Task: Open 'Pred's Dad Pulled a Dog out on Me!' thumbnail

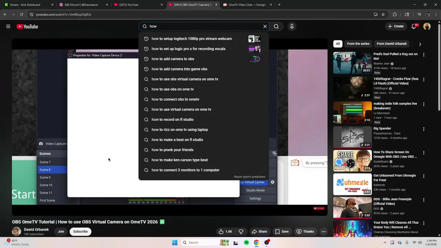Action: coord(352,63)
